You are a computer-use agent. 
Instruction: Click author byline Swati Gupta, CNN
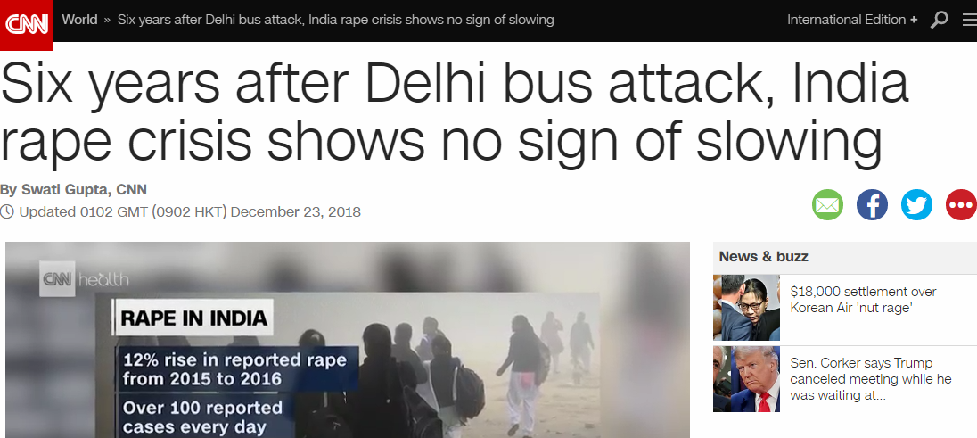click(x=73, y=190)
